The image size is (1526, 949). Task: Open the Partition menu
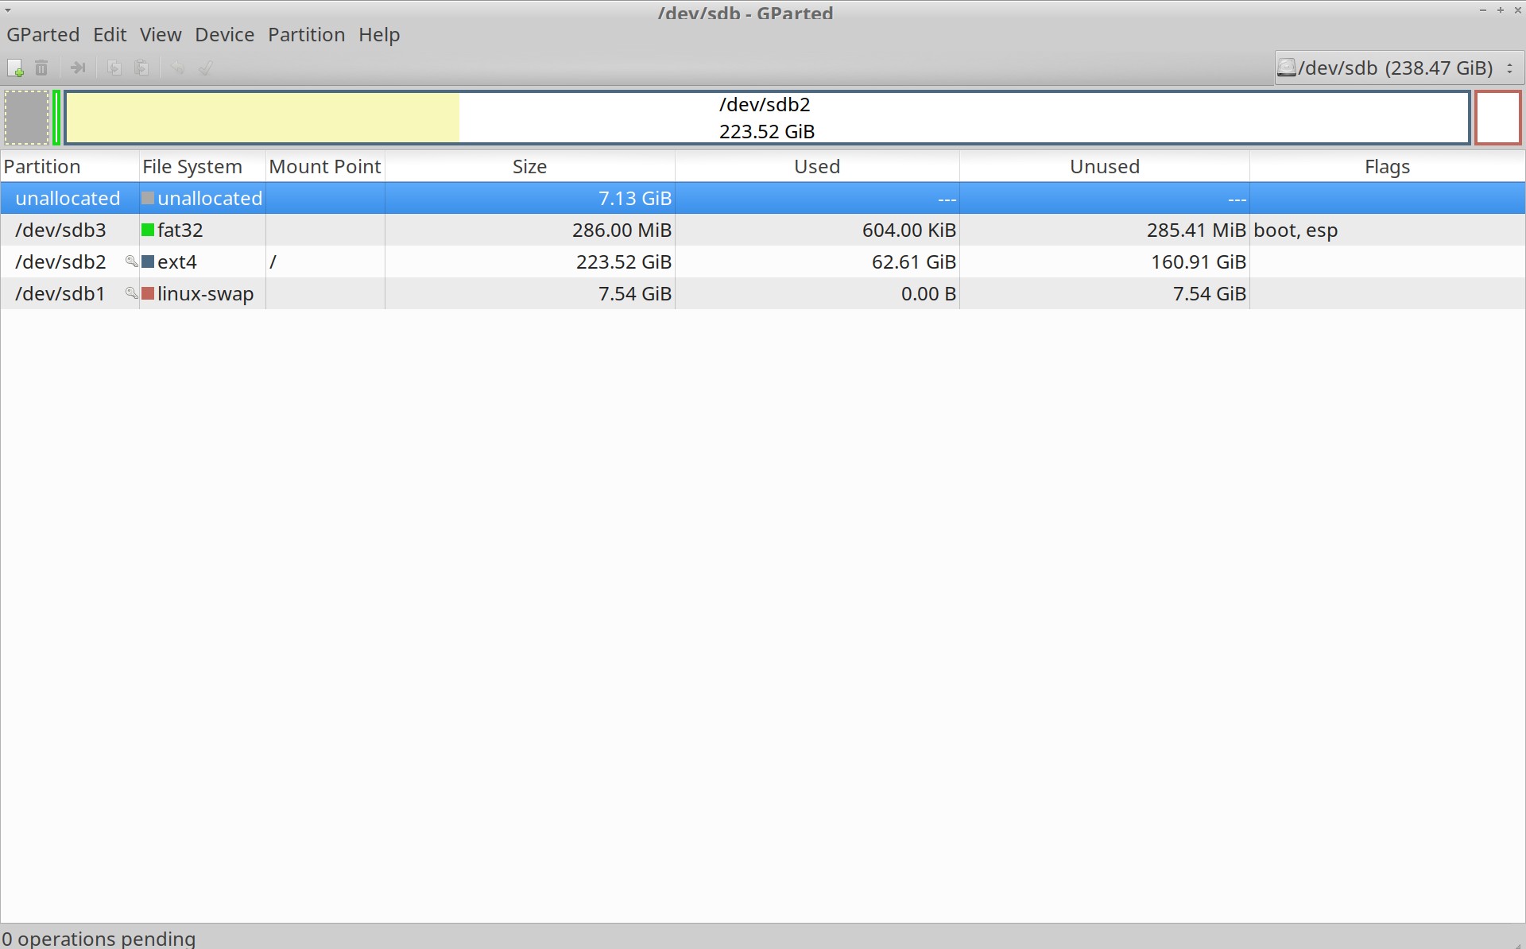coord(306,35)
